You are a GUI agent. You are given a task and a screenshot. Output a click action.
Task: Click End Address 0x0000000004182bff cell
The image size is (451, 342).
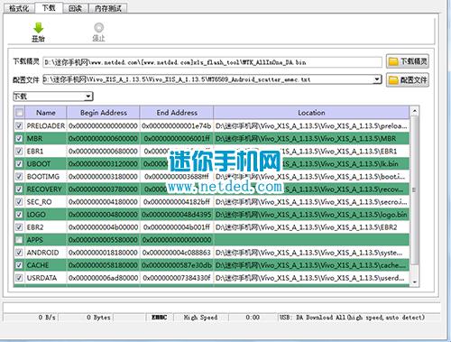click(177, 202)
